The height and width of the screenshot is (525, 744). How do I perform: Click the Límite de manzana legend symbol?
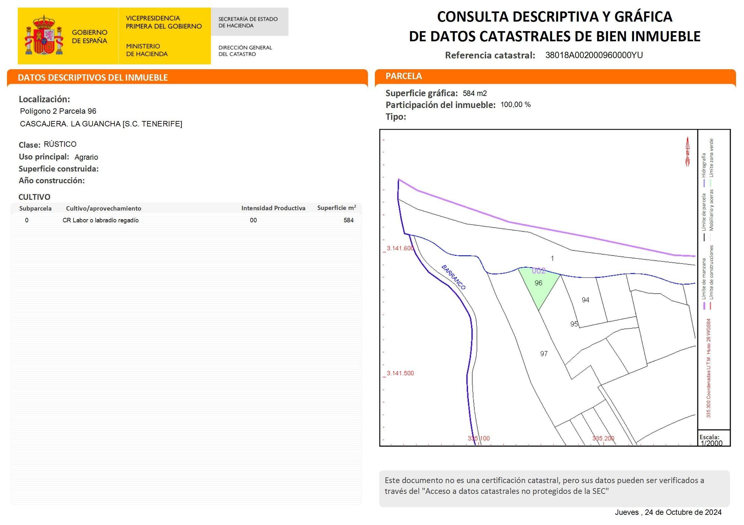(705, 306)
